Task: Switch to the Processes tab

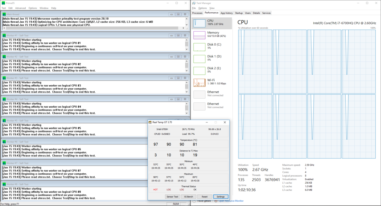Action: [197, 13]
